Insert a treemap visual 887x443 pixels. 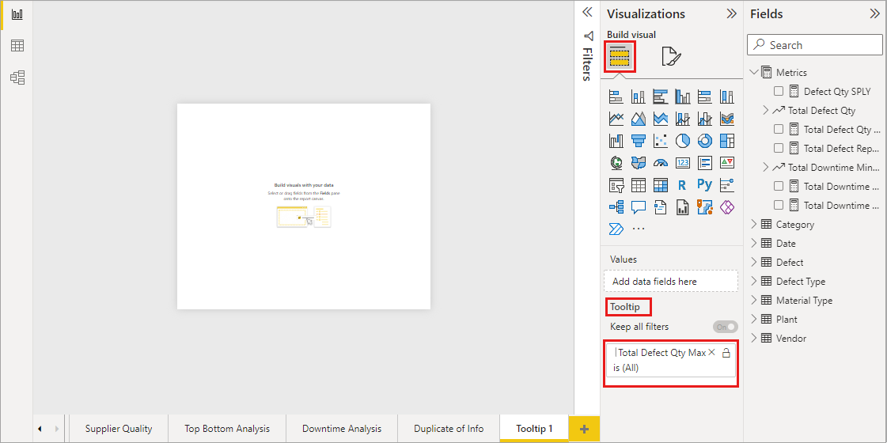pos(727,140)
